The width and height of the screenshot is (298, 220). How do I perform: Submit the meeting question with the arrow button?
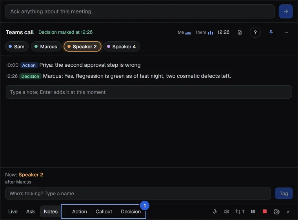285,11
